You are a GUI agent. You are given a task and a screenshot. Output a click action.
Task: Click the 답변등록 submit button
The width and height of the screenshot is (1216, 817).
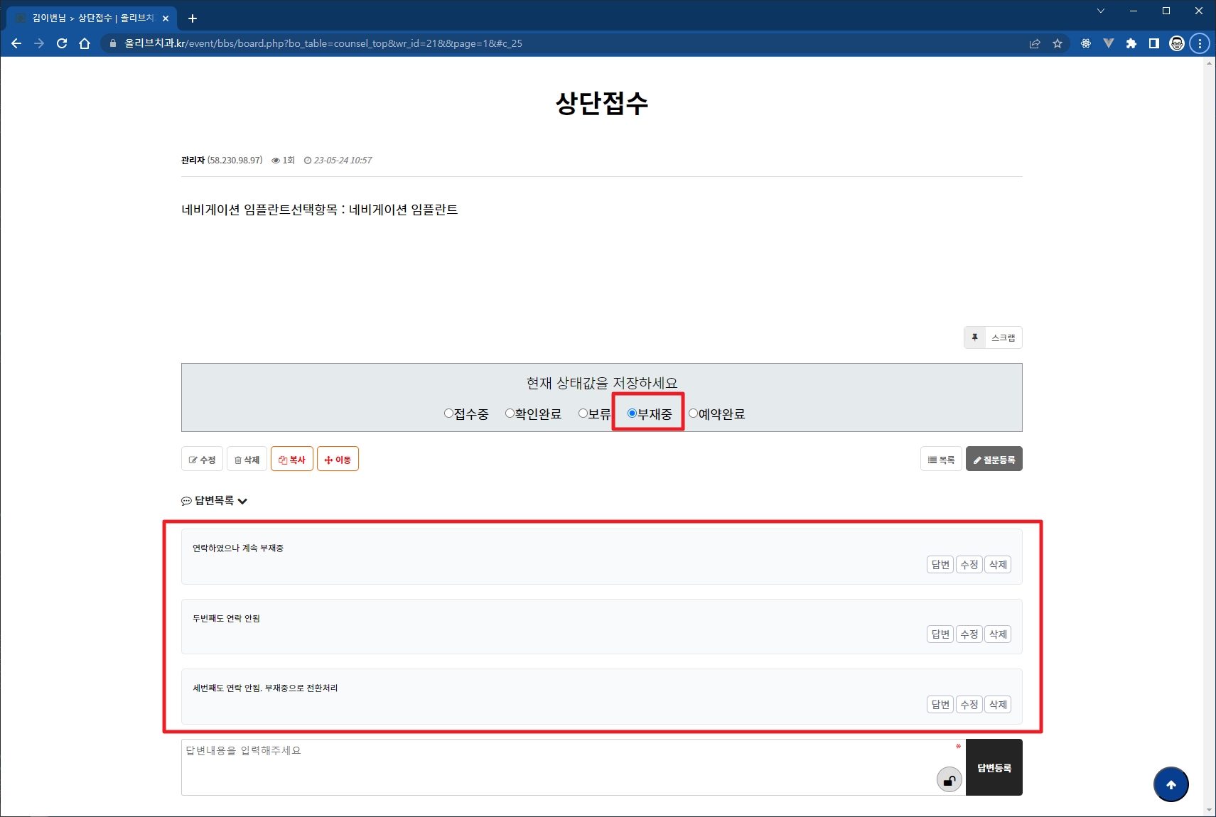[994, 767]
